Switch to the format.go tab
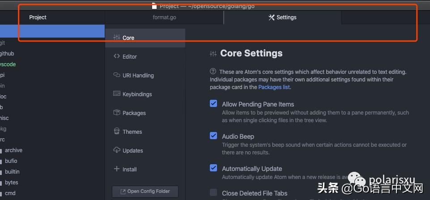Viewport: 430px width, 200px height. (x=164, y=17)
